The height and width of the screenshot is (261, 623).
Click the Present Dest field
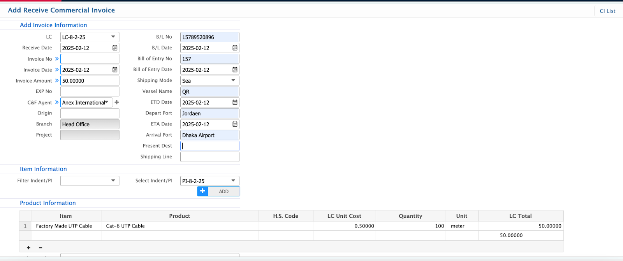click(210, 146)
